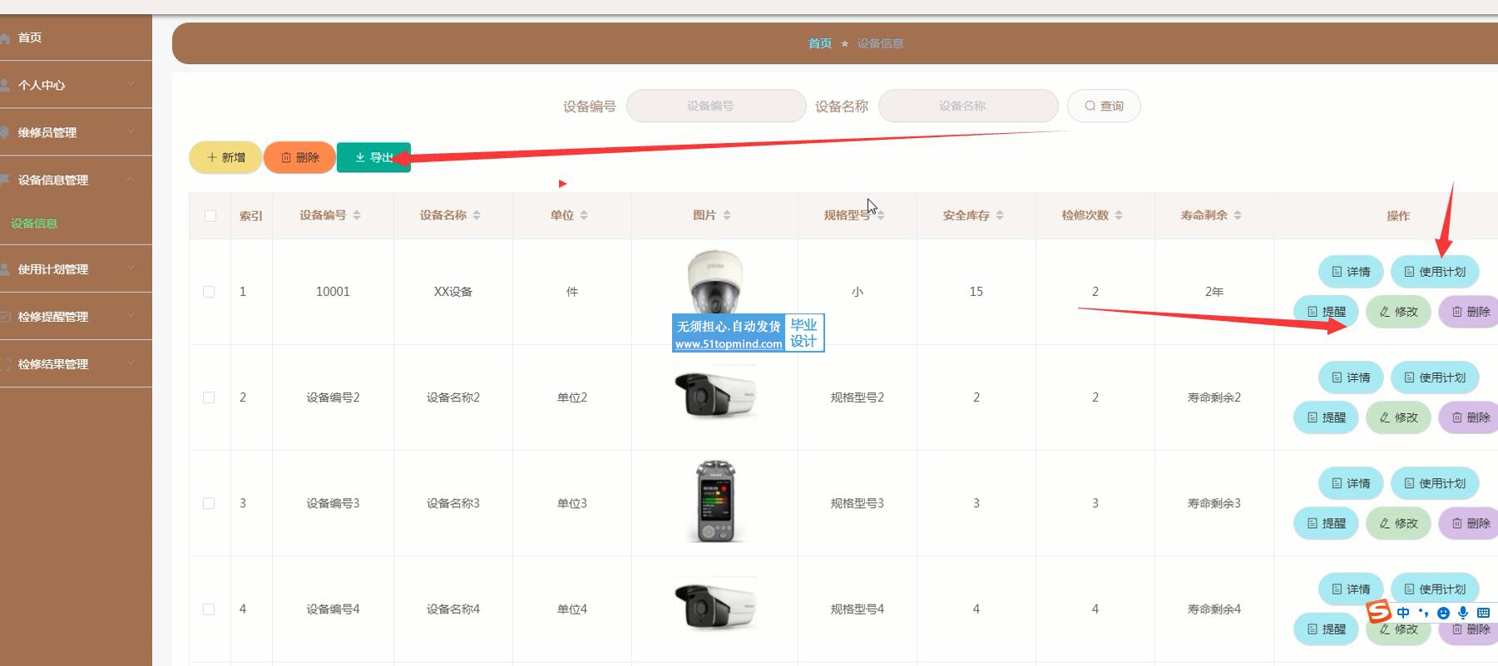Open 详情 for device 10001
Image resolution: width=1498 pixels, height=666 pixels.
click(1351, 272)
